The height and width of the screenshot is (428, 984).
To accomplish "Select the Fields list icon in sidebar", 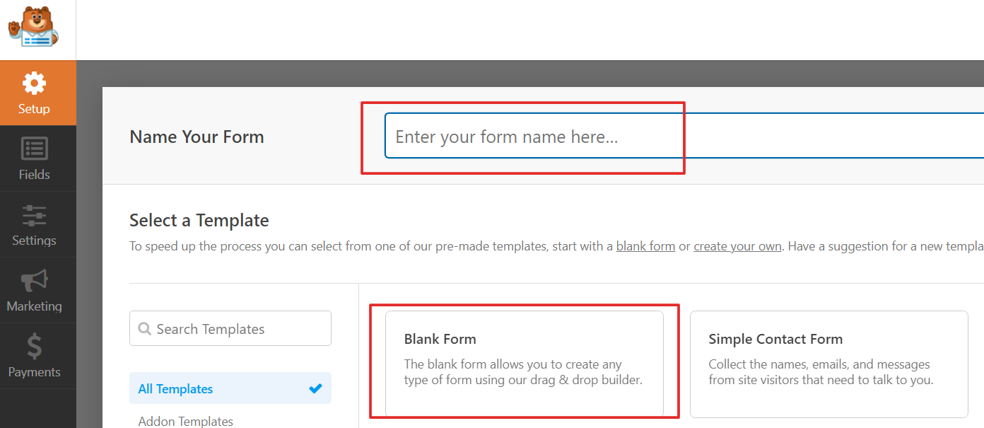I will (34, 150).
